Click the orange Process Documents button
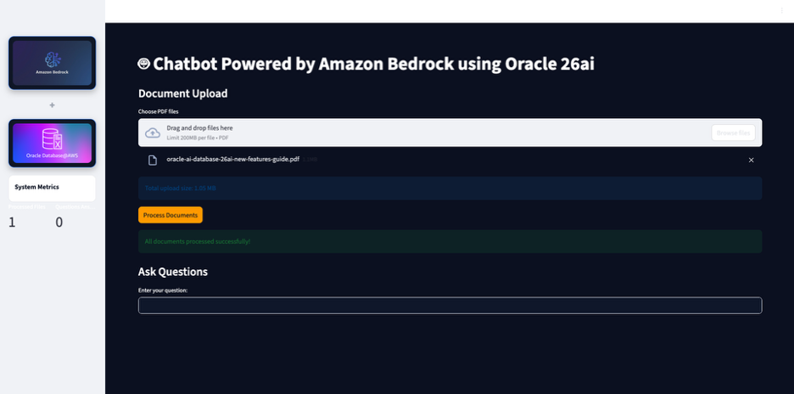Viewport: 794px width, 394px height. 171,215
